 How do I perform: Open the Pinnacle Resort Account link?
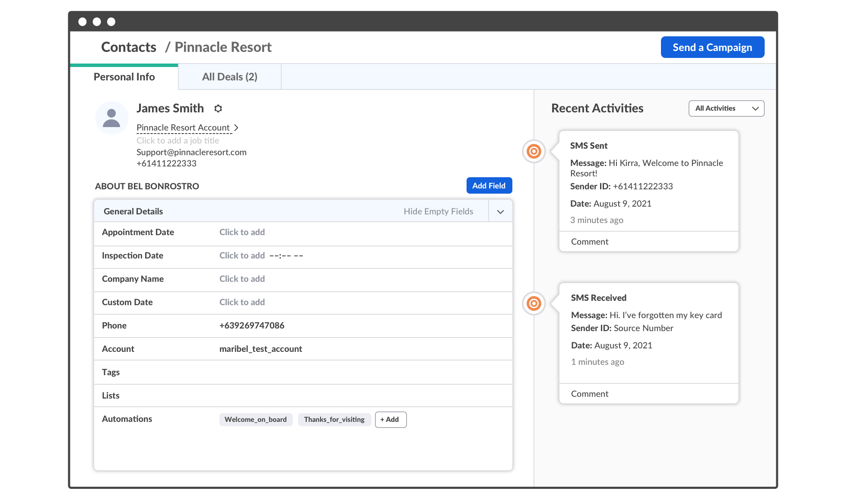[x=183, y=128]
